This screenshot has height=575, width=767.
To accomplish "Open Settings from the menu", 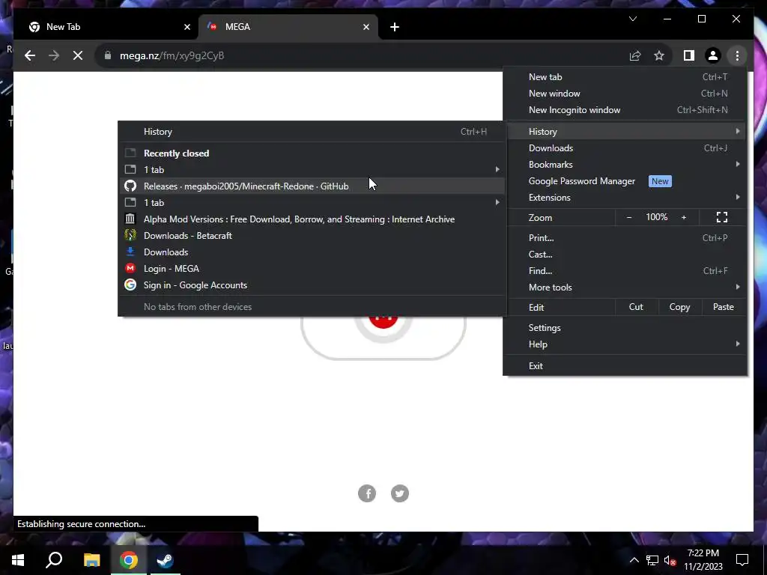I will pyautogui.click(x=625, y=328).
